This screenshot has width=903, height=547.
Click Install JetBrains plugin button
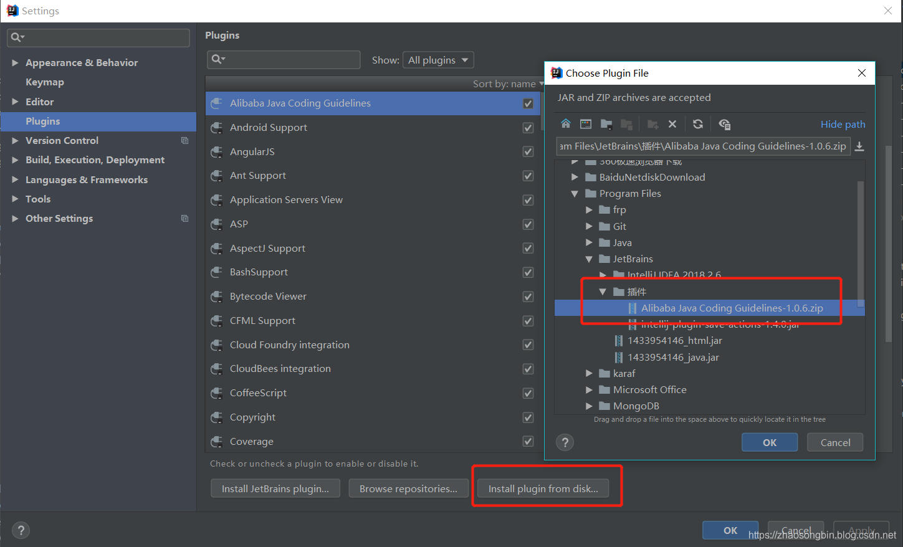pyautogui.click(x=275, y=488)
